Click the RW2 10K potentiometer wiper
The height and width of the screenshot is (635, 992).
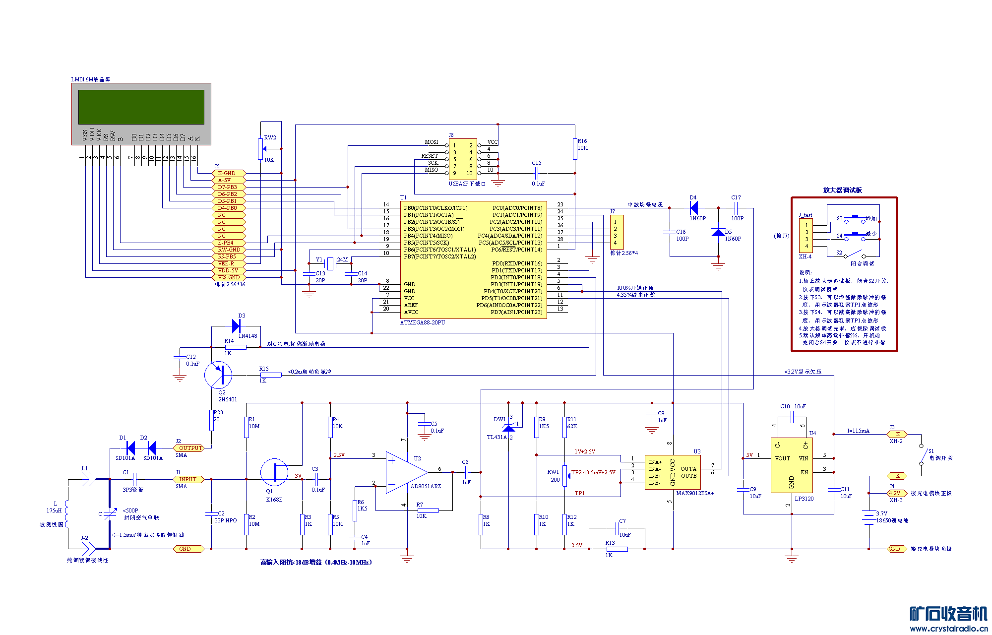[265, 148]
